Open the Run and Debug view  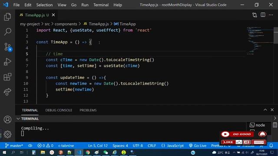point(7,62)
